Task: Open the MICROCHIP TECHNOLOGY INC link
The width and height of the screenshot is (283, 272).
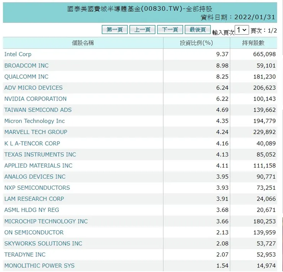Action: [46, 221]
